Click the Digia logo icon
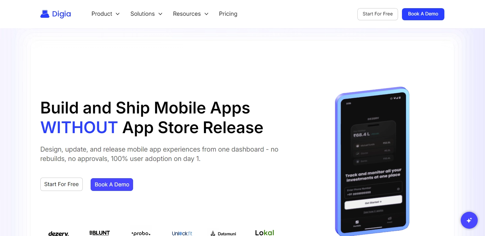 pos(45,14)
